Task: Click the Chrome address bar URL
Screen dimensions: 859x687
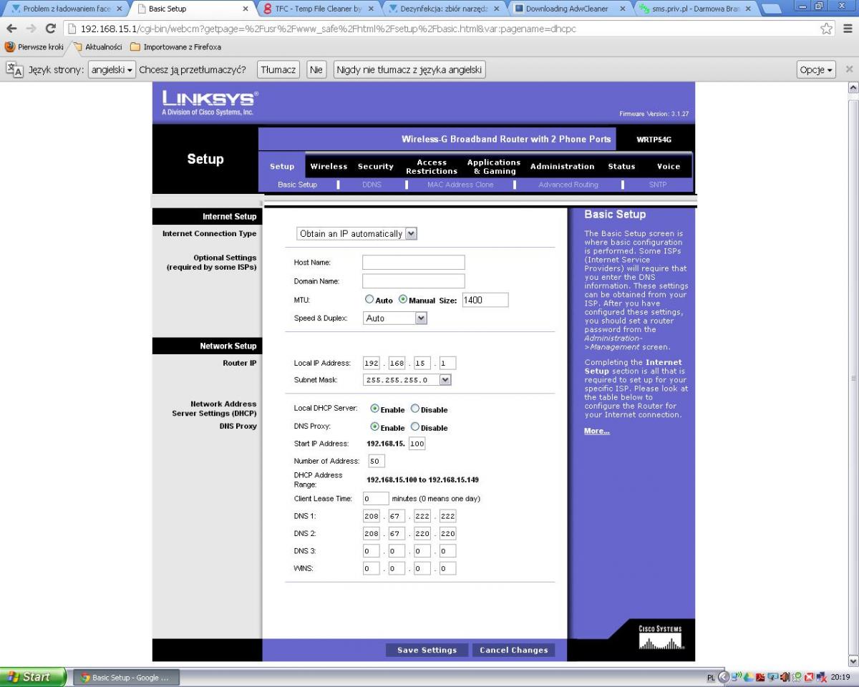Action: 329,29
